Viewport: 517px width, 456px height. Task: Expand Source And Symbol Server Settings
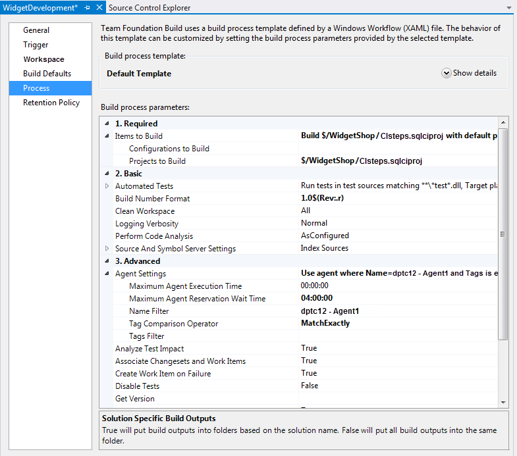[107, 249]
